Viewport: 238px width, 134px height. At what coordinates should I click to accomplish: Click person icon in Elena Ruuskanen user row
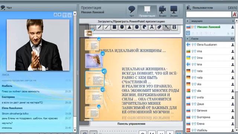[x=232, y=45]
